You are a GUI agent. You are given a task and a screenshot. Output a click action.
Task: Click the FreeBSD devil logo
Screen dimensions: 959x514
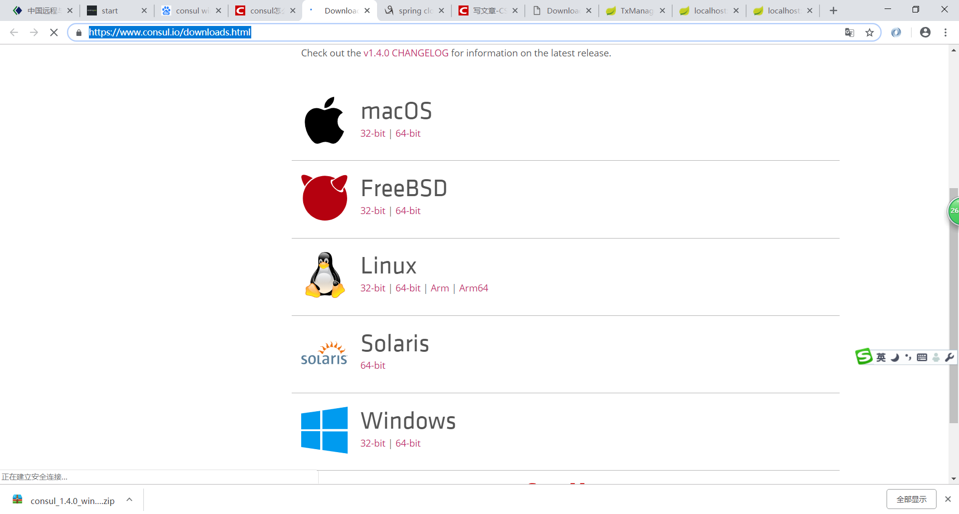324,198
